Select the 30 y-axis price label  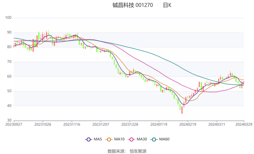click(9, 120)
